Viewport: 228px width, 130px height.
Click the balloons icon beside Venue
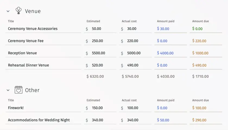tap(18, 11)
